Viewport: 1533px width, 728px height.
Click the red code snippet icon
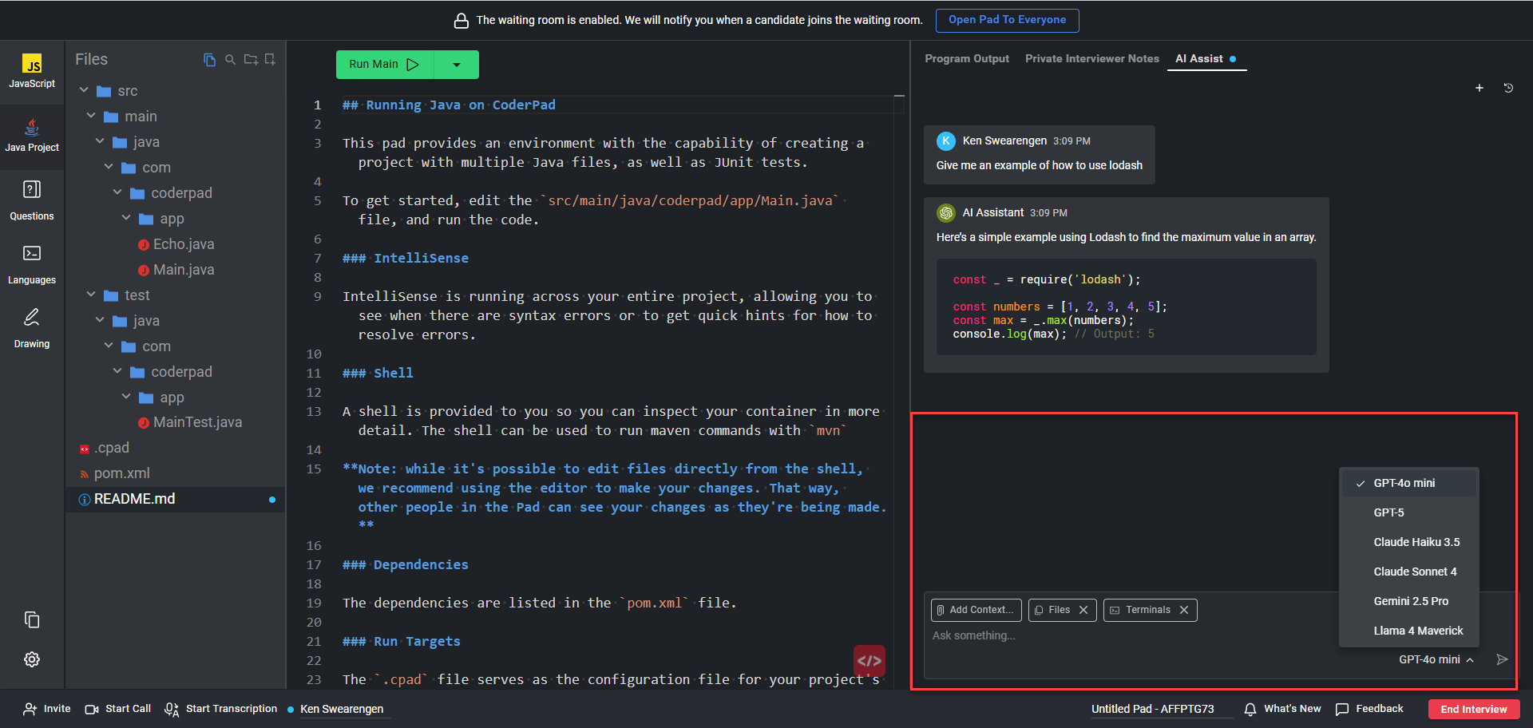click(x=869, y=661)
